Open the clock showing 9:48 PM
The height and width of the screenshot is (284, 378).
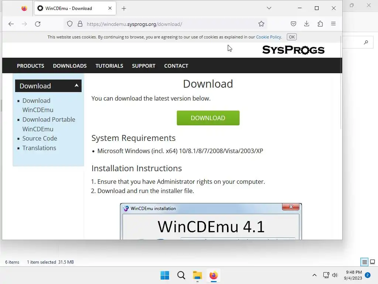(353, 275)
